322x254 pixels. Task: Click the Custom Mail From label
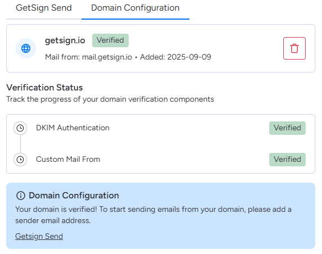(x=68, y=160)
